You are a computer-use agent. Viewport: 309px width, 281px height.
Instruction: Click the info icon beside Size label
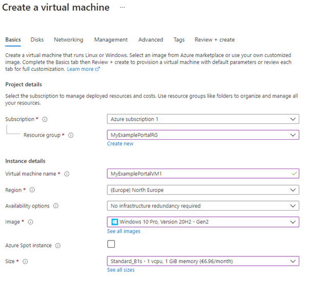point(25,261)
